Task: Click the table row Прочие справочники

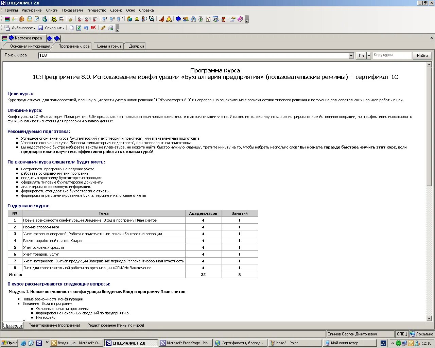Action: coord(133,227)
